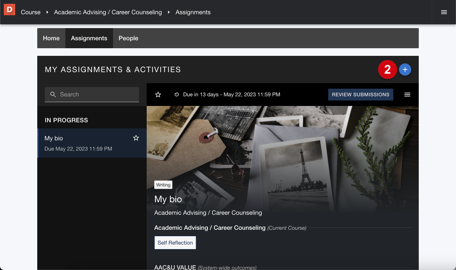The width and height of the screenshot is (456, 270).
Task: Open the top-right hamburger navigation menu
Action: pyautogui.click(x=444, y=12)
